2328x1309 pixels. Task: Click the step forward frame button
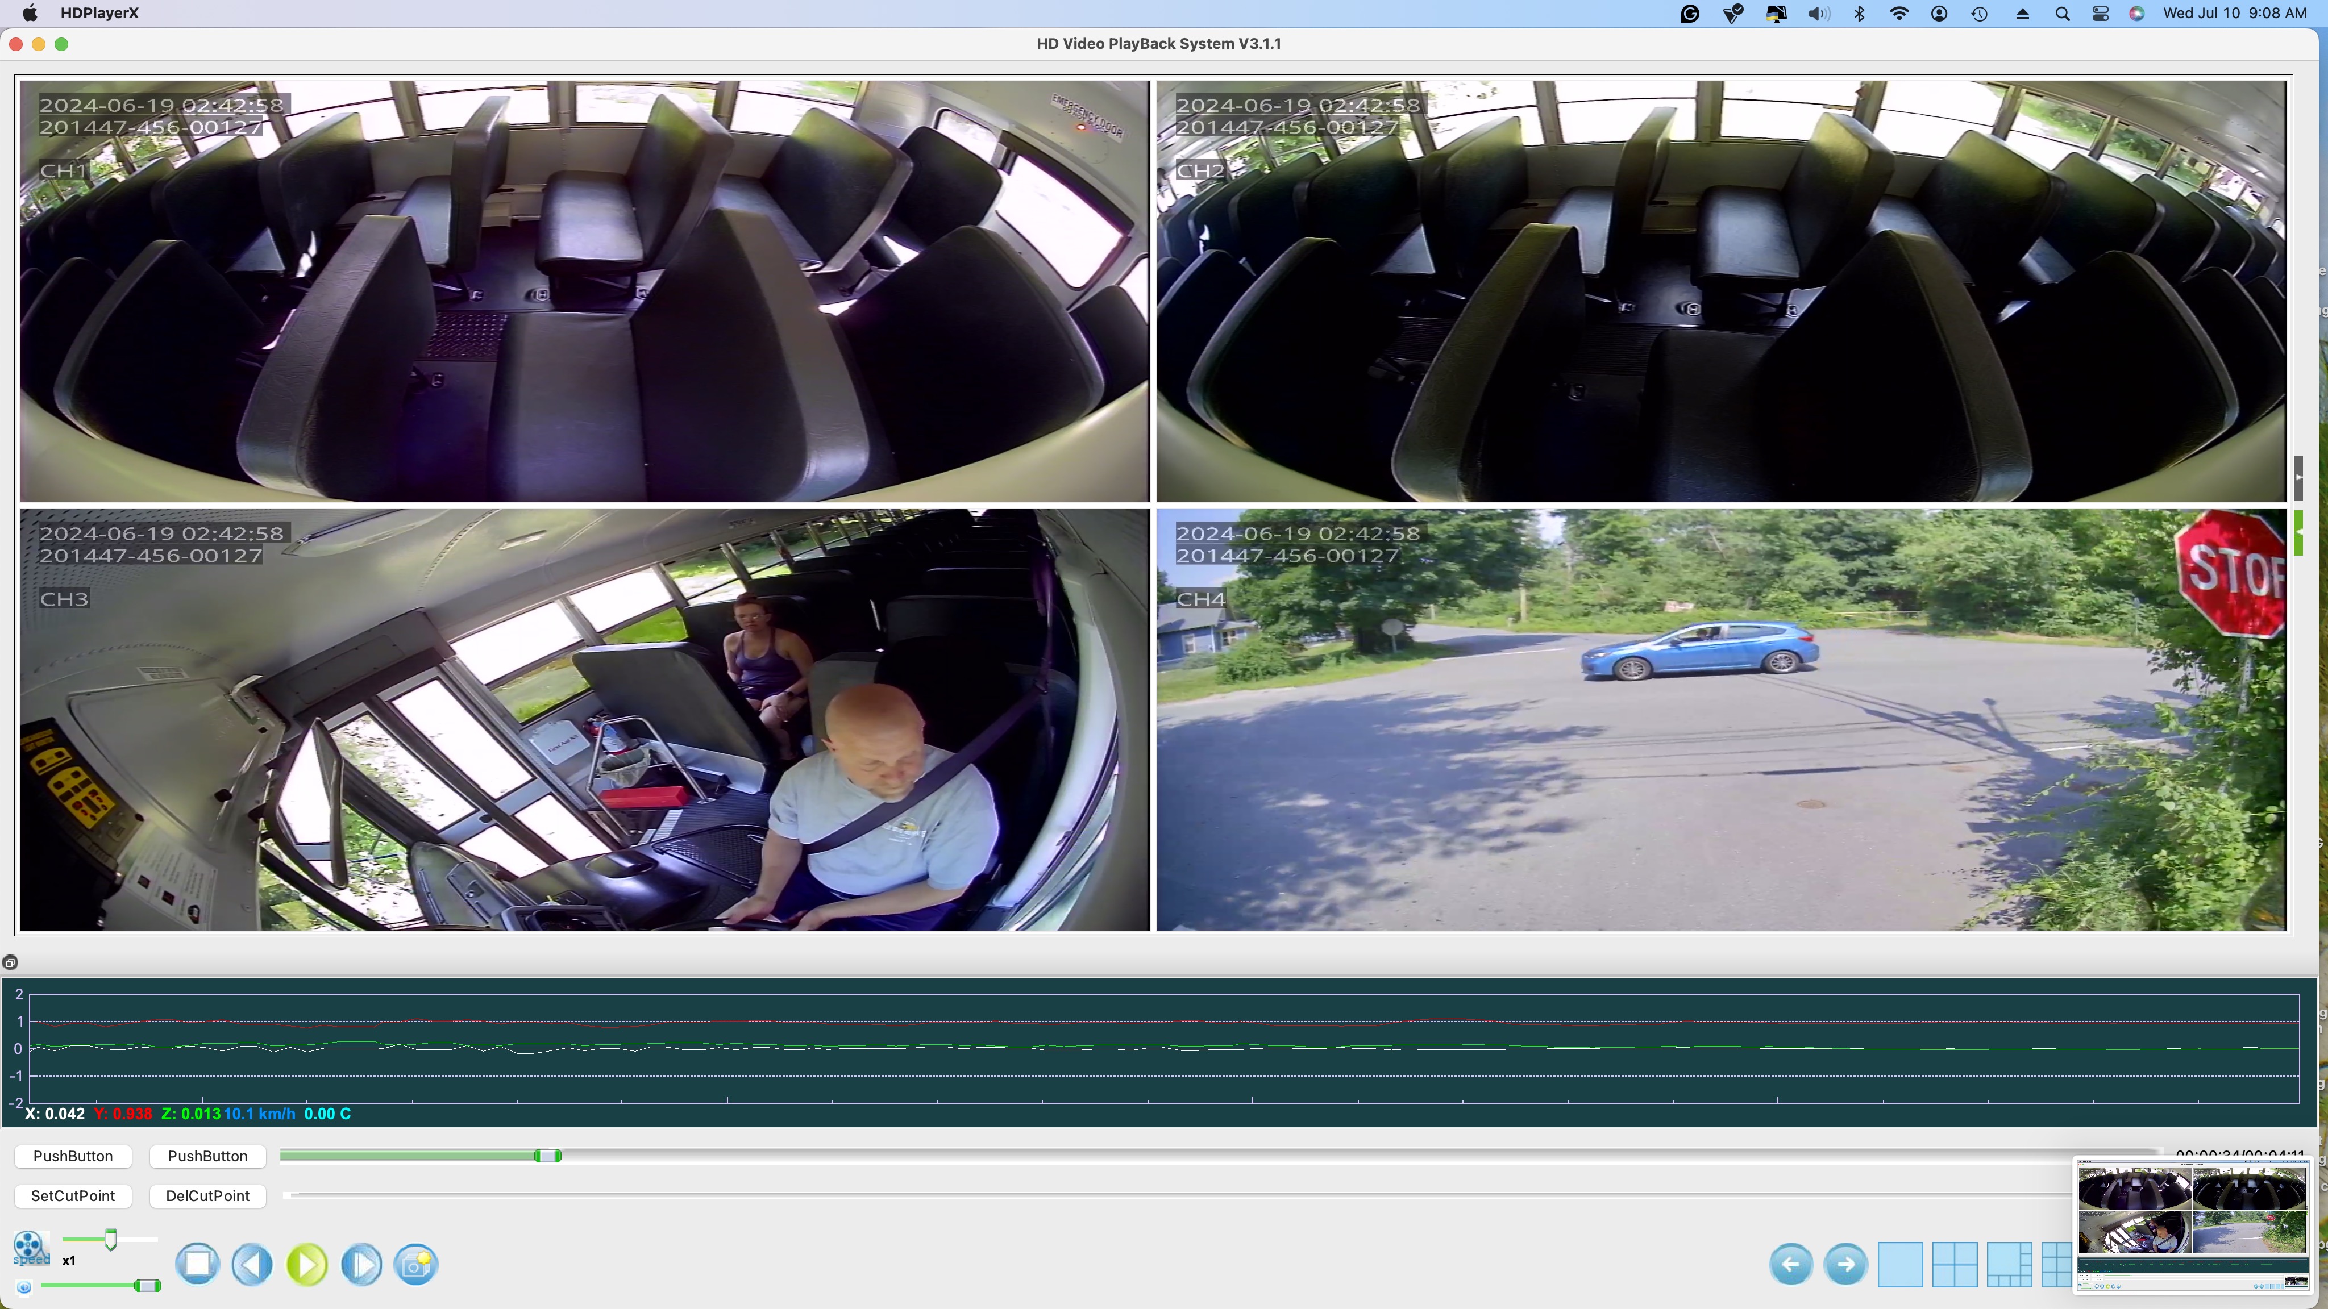tap(361, 1264)
